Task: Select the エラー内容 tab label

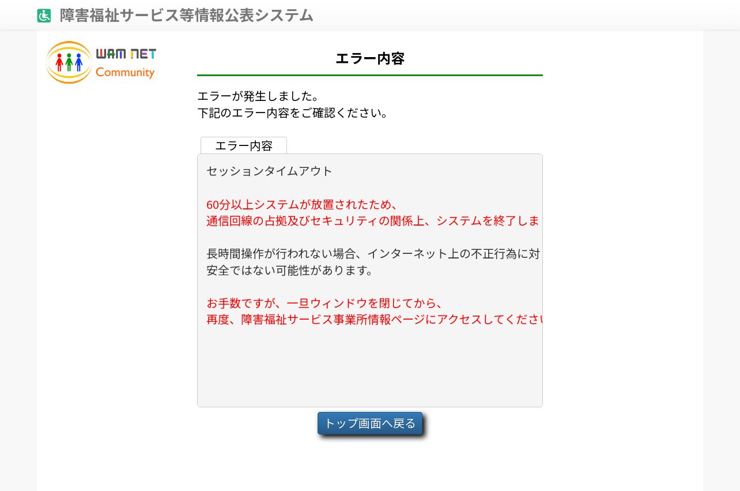Action: click(x=244, y=145)
